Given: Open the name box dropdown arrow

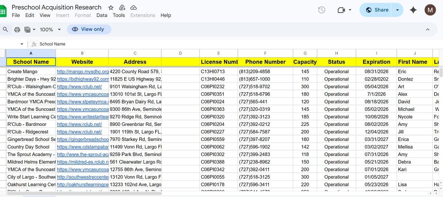Looking at the screenshot, I should [22, 44].
